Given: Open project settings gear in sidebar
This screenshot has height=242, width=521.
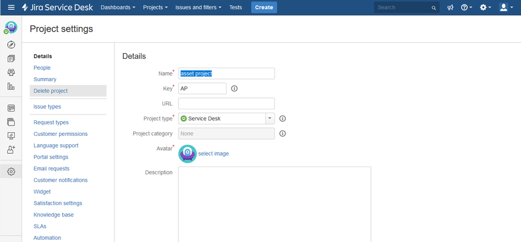Looking at the screenshot, I should pyautogui.click(x=11, y=172).
